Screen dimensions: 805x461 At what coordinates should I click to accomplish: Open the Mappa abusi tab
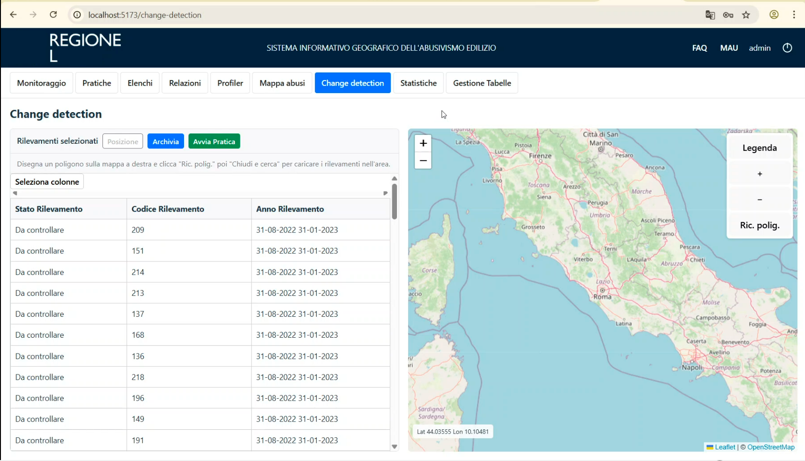point(282,83)
